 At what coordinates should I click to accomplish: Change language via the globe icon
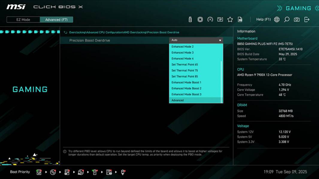coord(276,19)
